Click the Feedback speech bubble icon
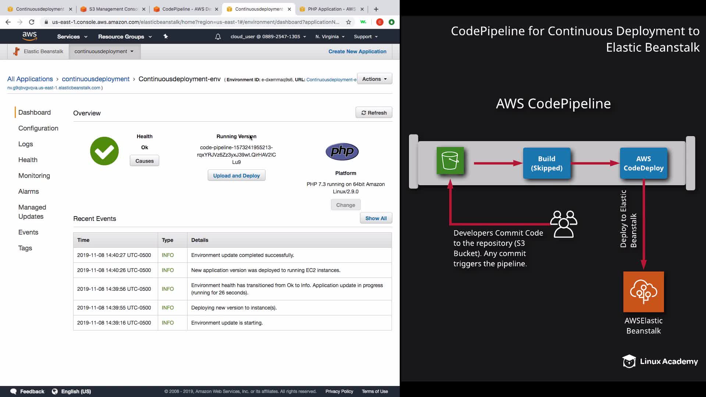 pos(14,391)
